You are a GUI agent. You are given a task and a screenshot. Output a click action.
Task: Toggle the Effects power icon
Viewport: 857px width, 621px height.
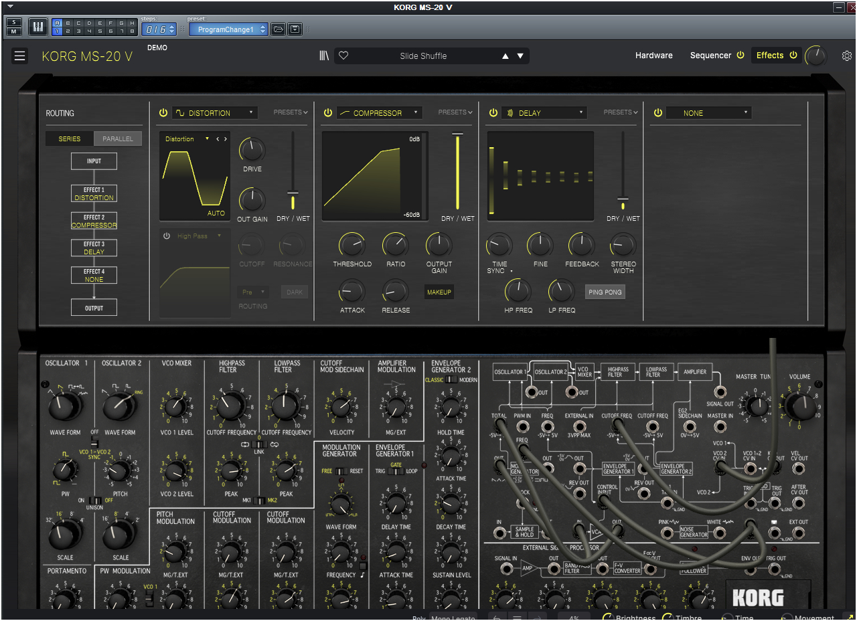pyautogui.click(x=793, y=56)
